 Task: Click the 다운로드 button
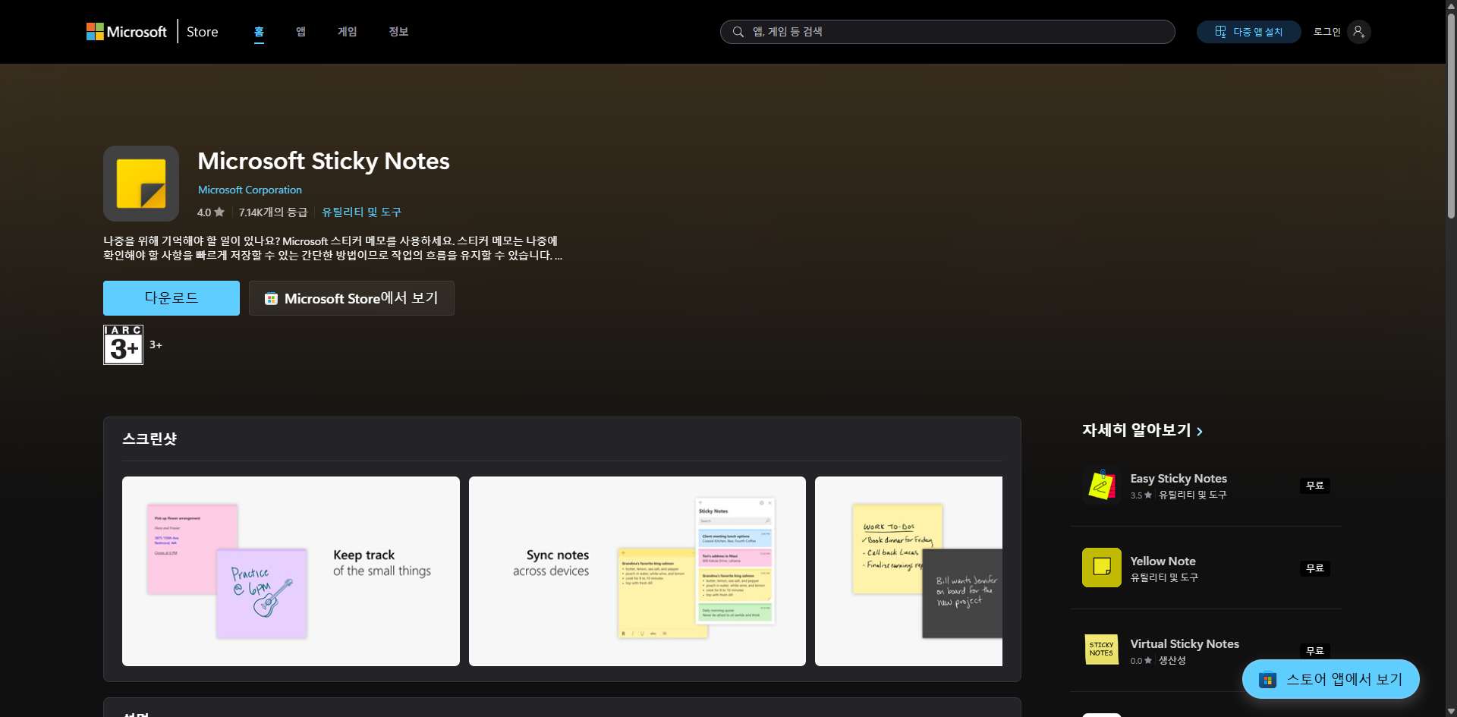(x=172, y=298)
